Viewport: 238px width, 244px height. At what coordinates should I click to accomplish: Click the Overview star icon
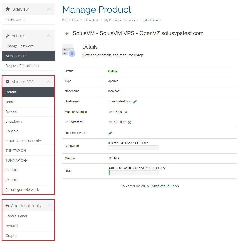[x=8, y=9]
